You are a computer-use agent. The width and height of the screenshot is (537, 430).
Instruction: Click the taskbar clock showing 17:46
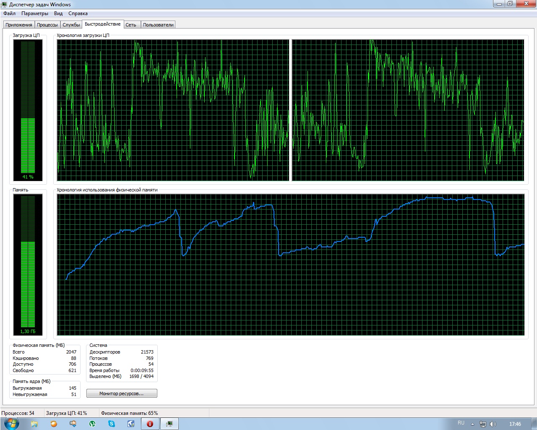(x=515, y=424)
